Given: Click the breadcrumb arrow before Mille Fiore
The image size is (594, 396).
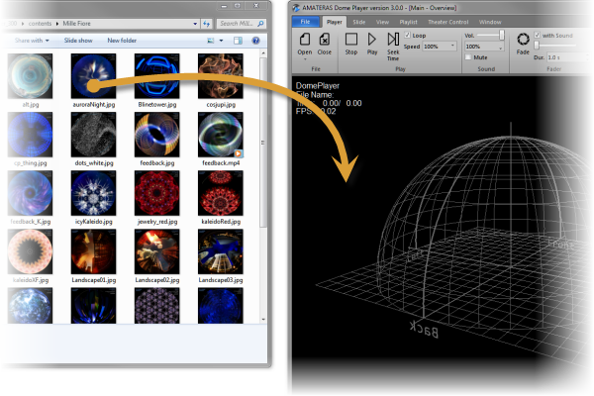Looking at the screenshot, I should (57, 24).
